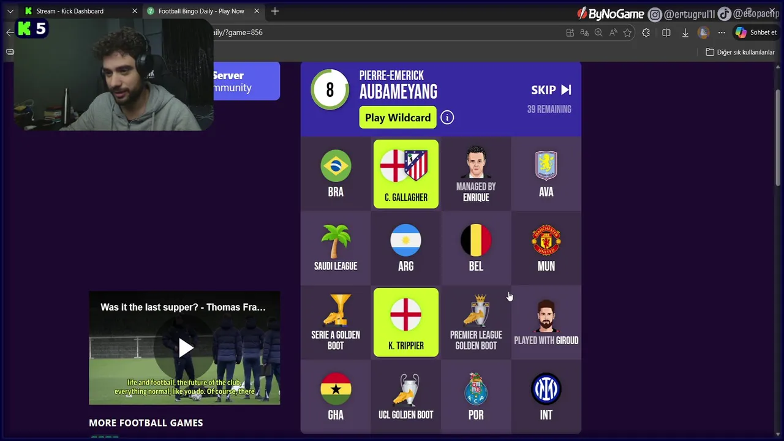Open Diğer sık kullanılanlar favorites folder

(741, 52)
